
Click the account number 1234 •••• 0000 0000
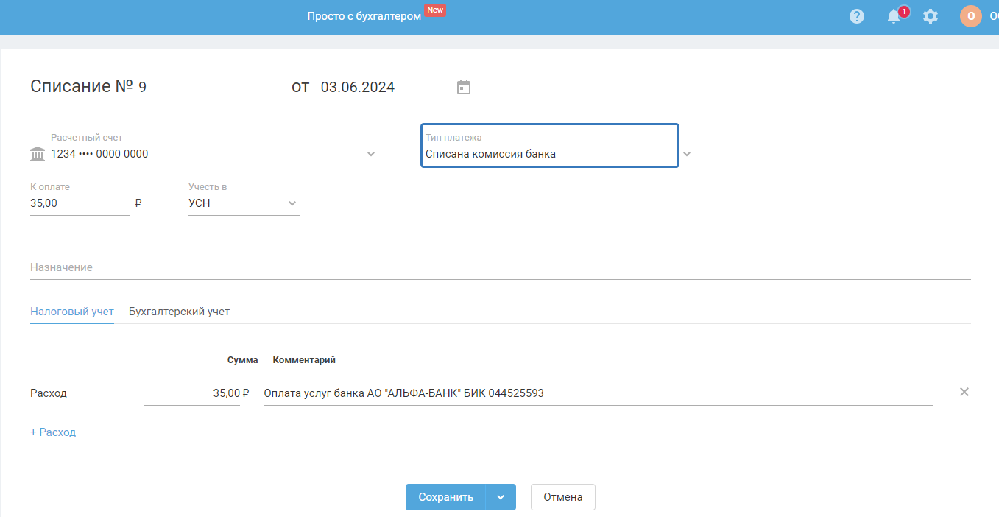click(x=99, y=154)
